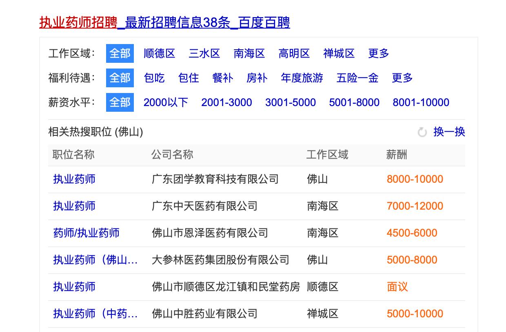Open the 执业药师（中药 job at 佛山中胜药业

pos(95,314)
